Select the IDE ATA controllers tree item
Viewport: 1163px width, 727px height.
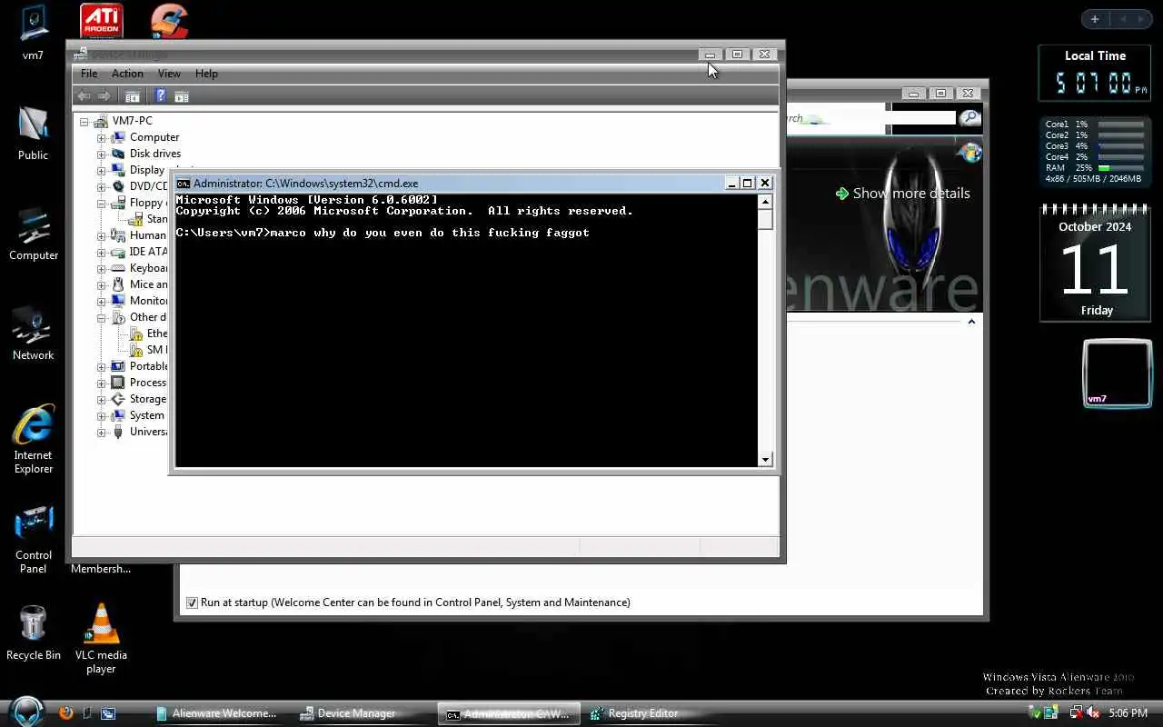pyautogui.click(x=148, y=252)
